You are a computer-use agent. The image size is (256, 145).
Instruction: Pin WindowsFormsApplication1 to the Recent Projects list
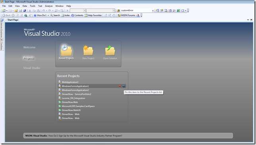pos(123,86)
